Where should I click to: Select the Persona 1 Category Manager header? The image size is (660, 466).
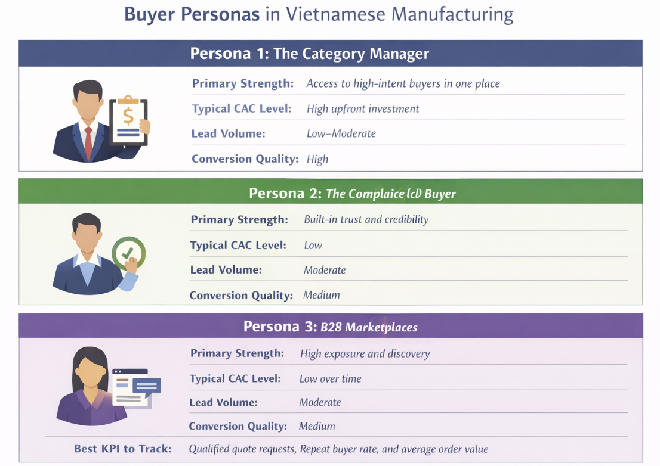[x=330, y=54]
